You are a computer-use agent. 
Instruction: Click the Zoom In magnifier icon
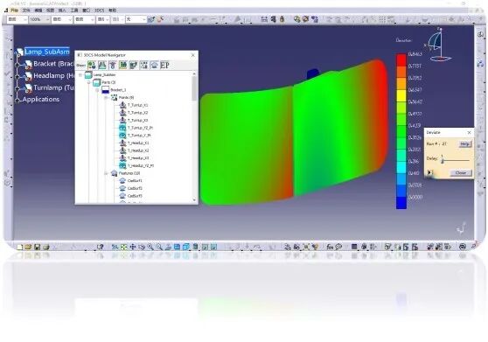click(x=150, y=247)
